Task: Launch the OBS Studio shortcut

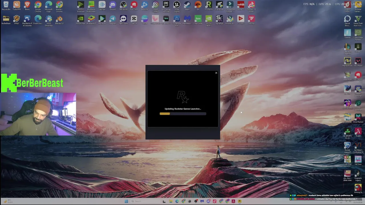Action: pyautogui.click(x=123, y=6)
